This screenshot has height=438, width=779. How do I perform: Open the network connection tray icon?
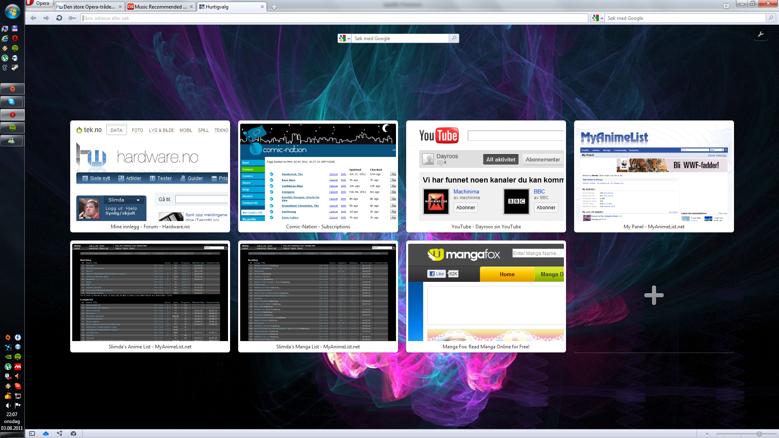[18, 396]
